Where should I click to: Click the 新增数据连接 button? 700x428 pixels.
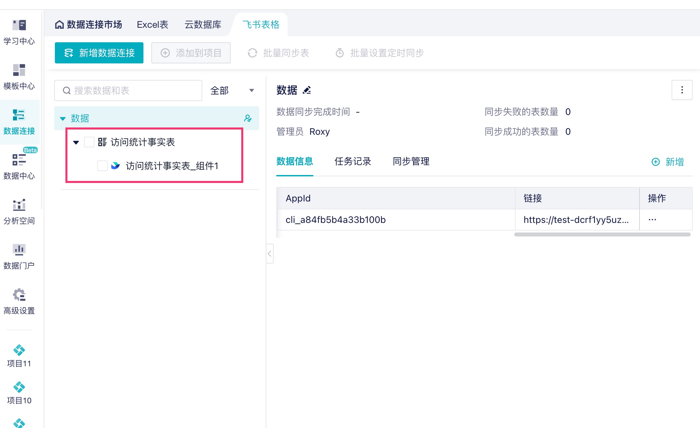99,53
